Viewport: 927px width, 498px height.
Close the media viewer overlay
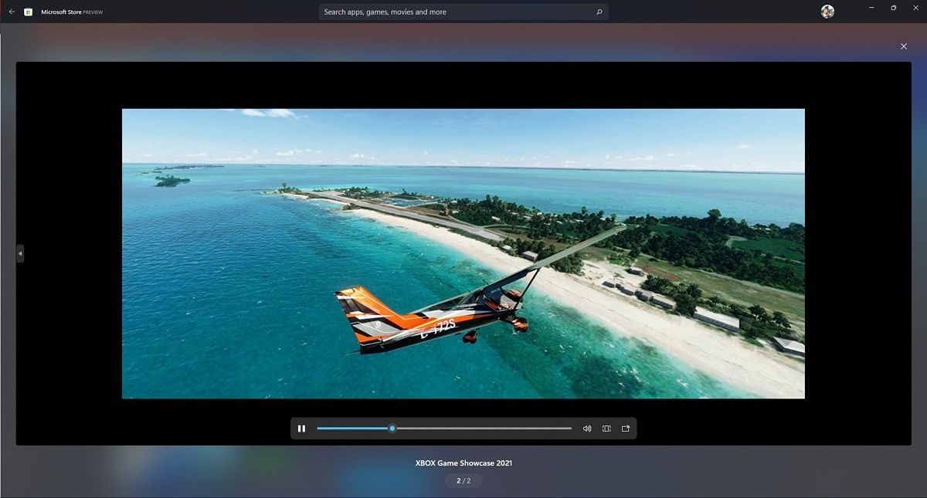(x=904, y=46)
